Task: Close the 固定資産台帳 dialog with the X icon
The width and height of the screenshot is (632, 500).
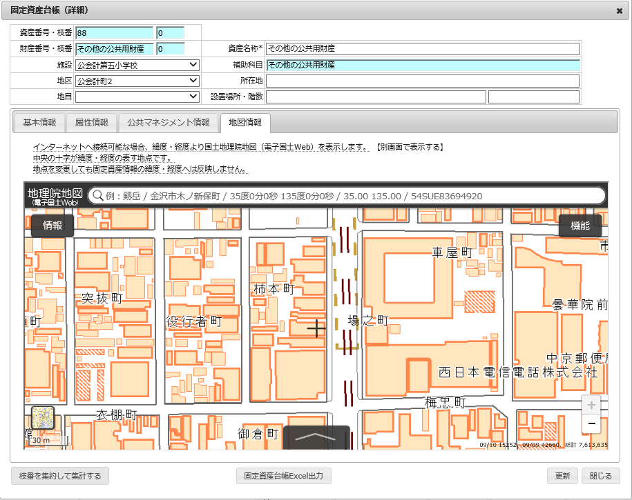Action: pos(620,11)
